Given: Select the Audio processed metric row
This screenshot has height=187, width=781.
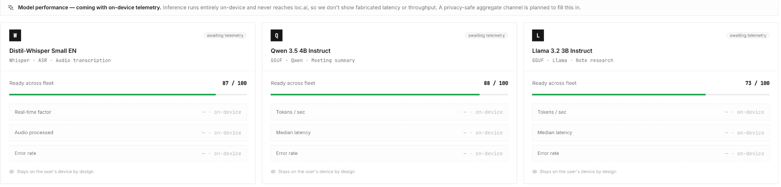Looking at the screenshot, I should (x=128, y=133).
